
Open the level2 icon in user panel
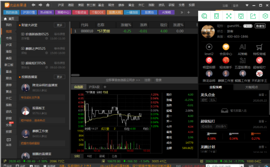pos(209,47)
